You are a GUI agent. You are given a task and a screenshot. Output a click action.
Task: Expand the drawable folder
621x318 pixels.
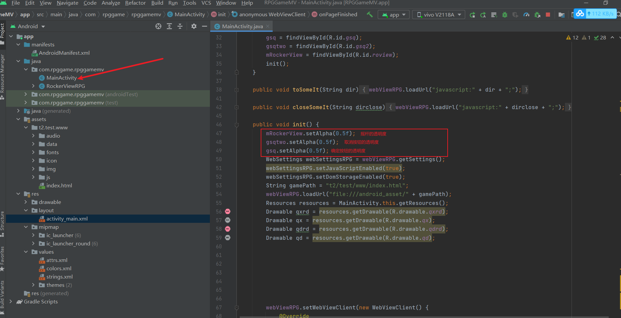click(26, 202)
